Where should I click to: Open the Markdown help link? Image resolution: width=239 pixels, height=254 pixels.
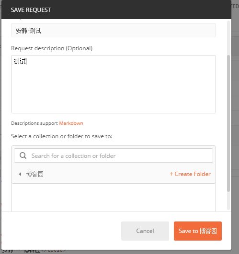pyautogui.click(x=71, y=123)
